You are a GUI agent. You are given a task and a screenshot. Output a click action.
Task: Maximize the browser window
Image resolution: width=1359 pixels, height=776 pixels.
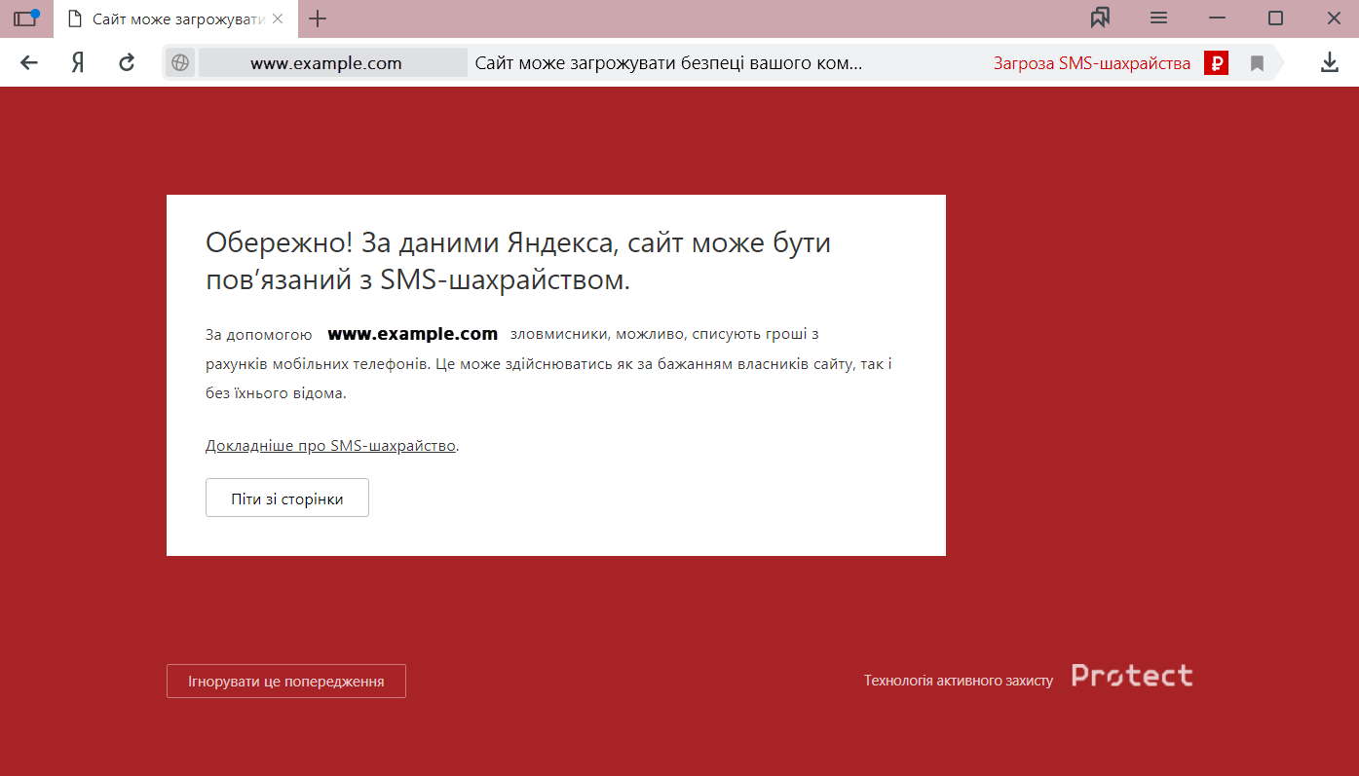1275,18
